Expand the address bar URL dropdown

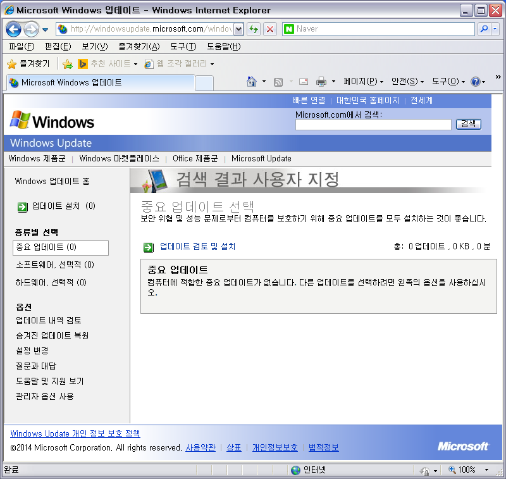point(238,29)
